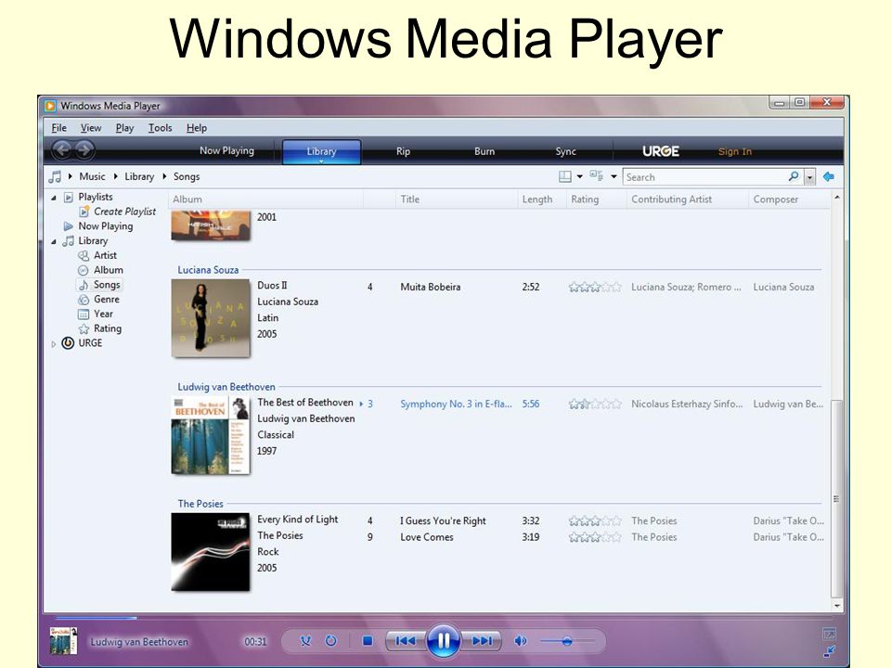Open the Album view in Library tree
Screen dimensions: 891x668
point(109,270)
